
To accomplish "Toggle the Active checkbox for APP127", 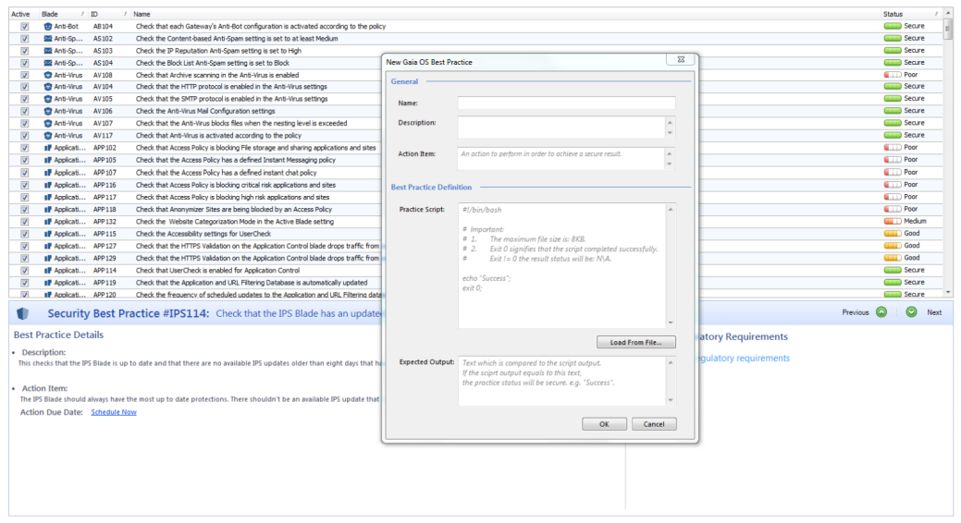I will 25,246.
